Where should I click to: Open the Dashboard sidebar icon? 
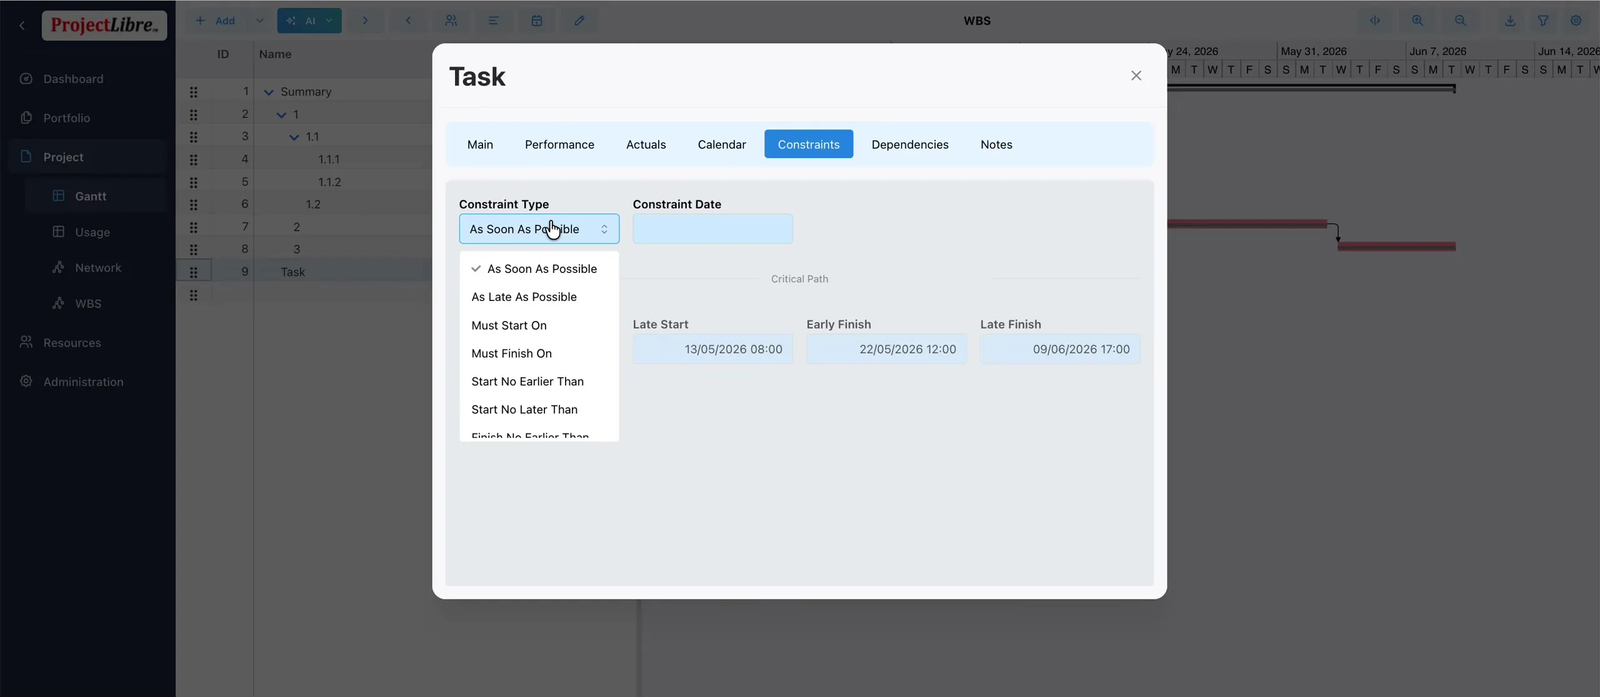(26, 79)
